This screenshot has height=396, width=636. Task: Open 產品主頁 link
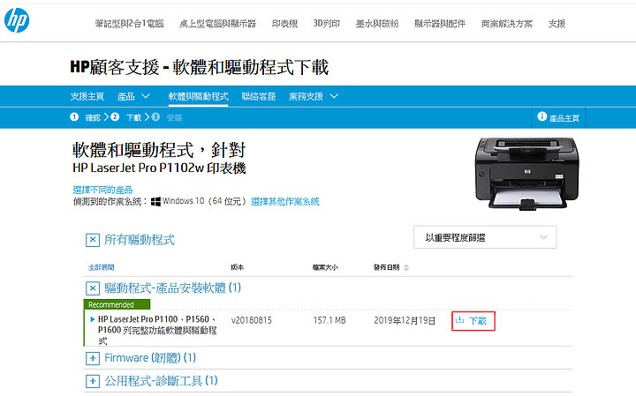pyautogui.click(x=564, y=118)
